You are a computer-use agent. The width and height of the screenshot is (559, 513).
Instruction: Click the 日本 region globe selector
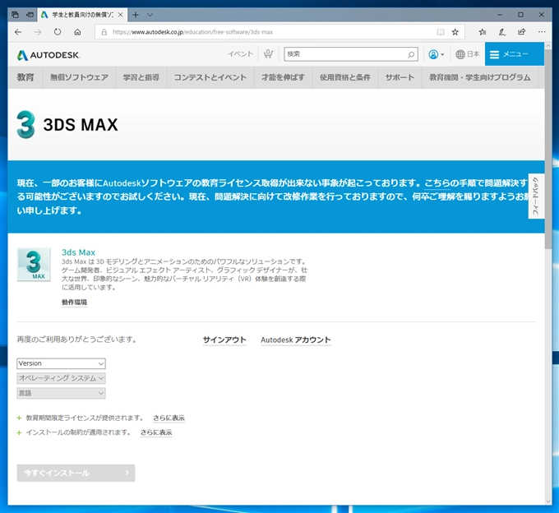coord(468,54)
